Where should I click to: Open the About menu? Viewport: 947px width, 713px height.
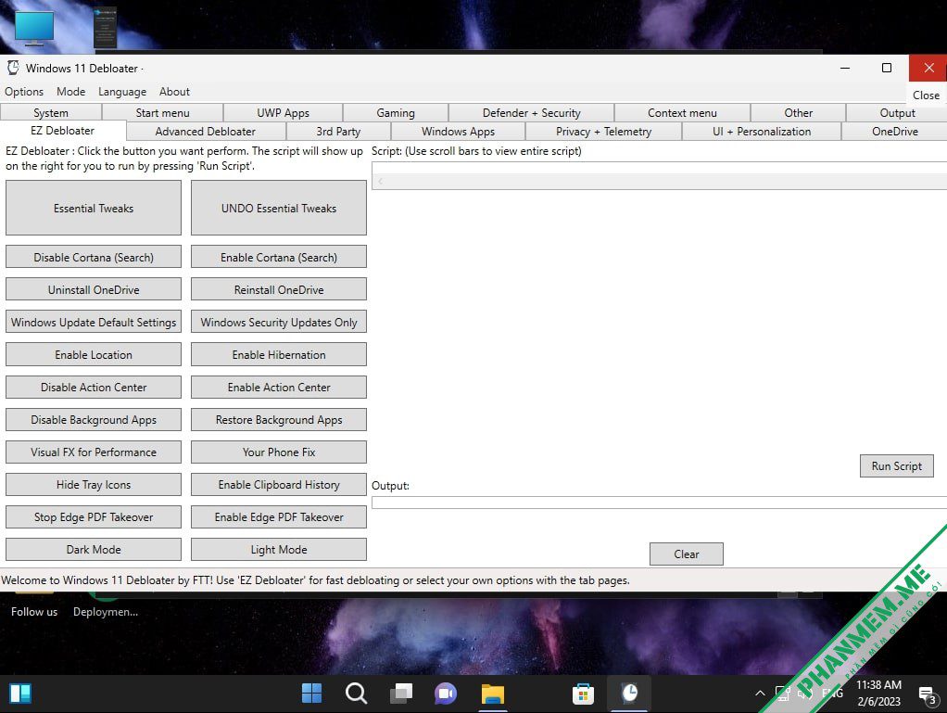pos(174,91)
